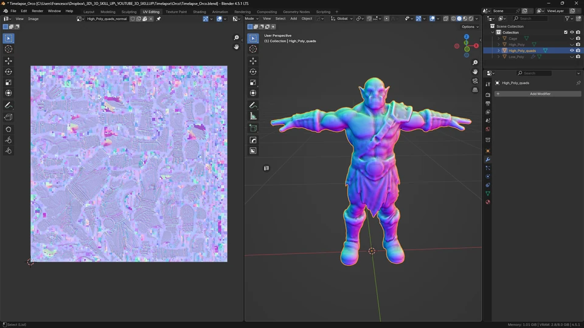
Task: Open the image browse dropdown in UV editor
Action: coord(80,19)
